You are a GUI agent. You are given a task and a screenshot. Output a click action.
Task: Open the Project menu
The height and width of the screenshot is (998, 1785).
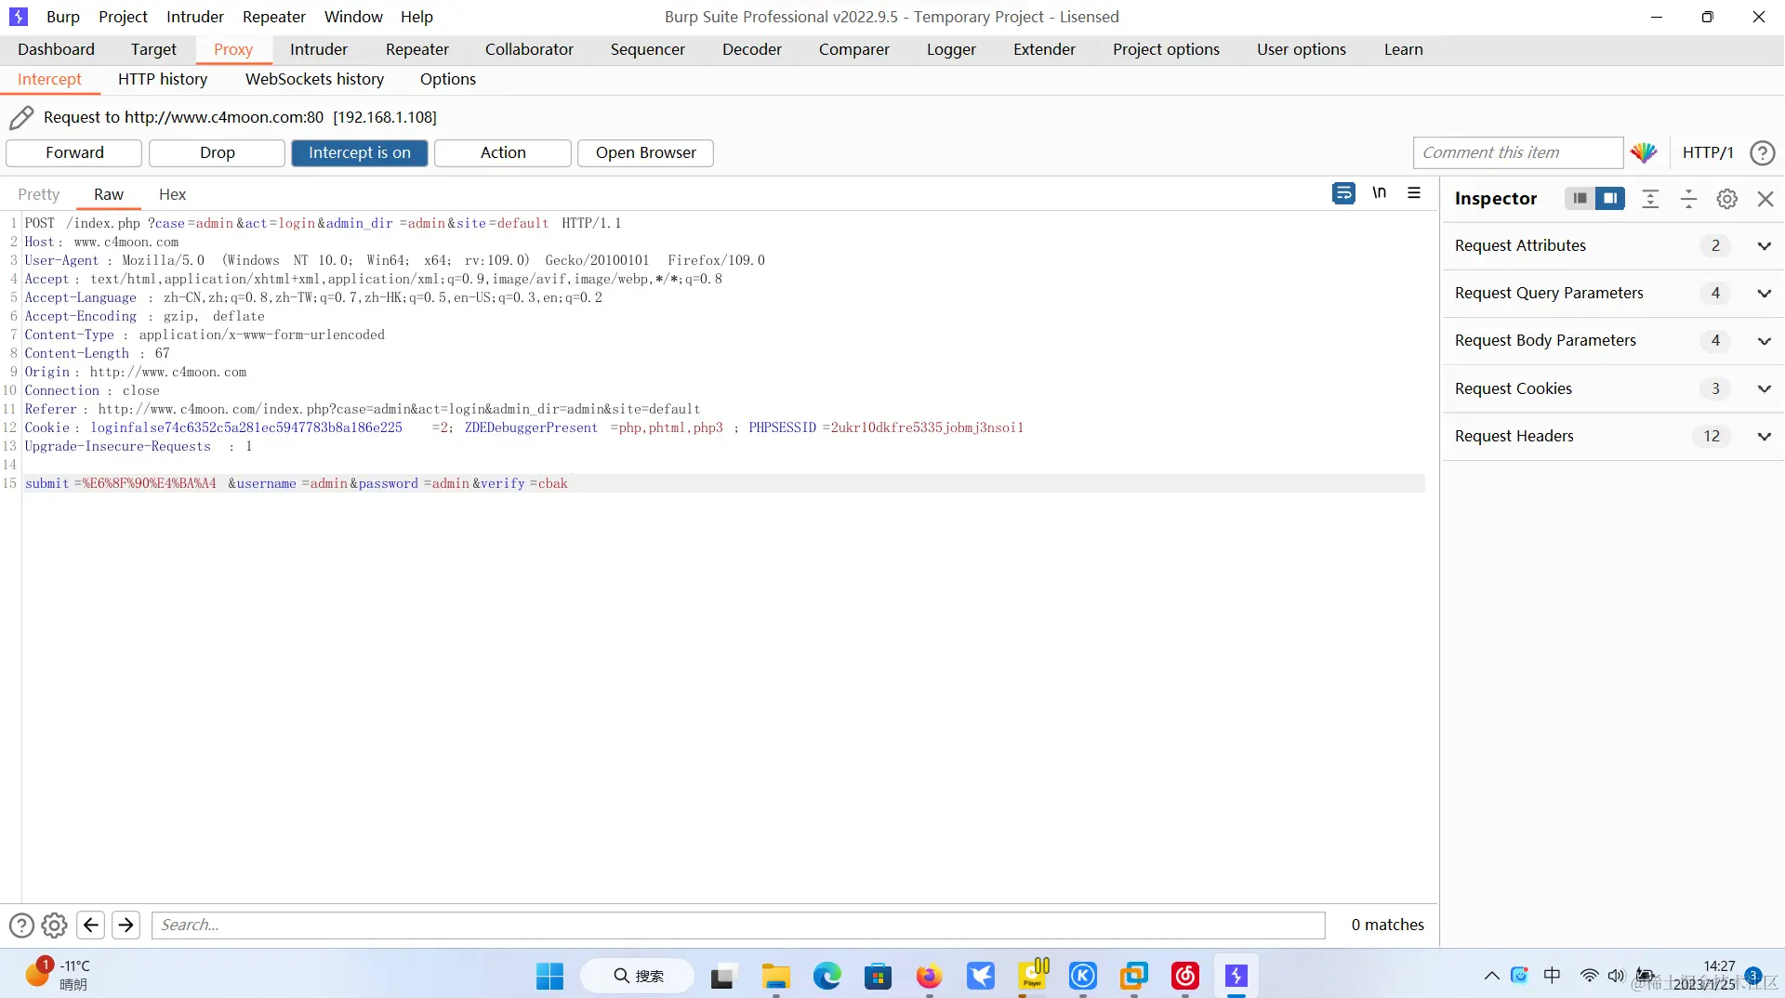click(123, 17)
